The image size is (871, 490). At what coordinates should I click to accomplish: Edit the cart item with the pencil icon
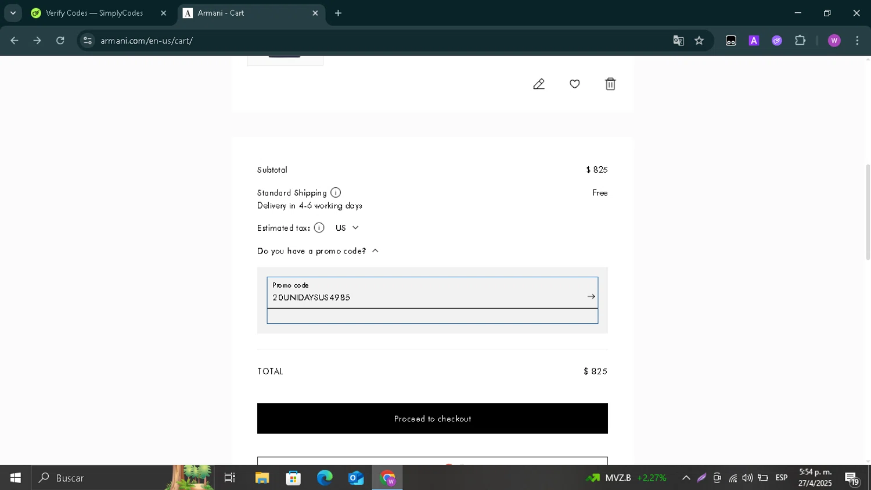click(x=539, y=84)
